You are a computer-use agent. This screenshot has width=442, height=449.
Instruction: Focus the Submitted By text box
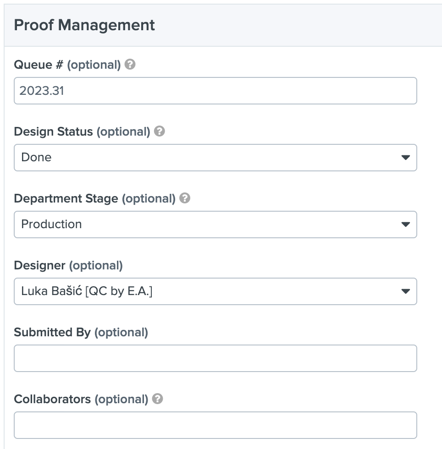point(215,358)
